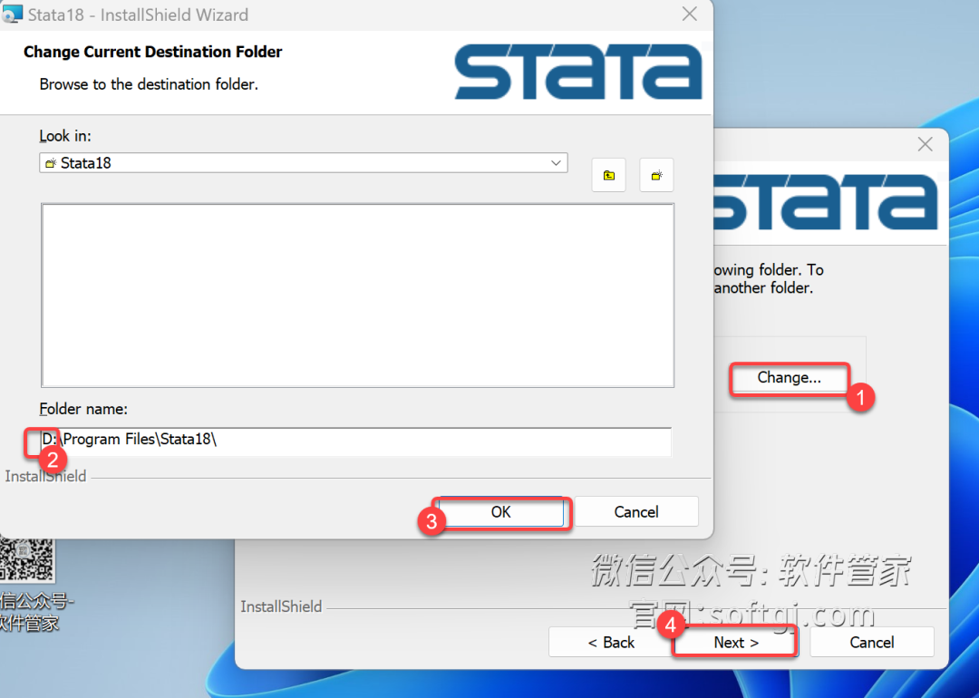Go to the previous step with Back
This screenshot has width=979, height=698.
tap(611, 643)
